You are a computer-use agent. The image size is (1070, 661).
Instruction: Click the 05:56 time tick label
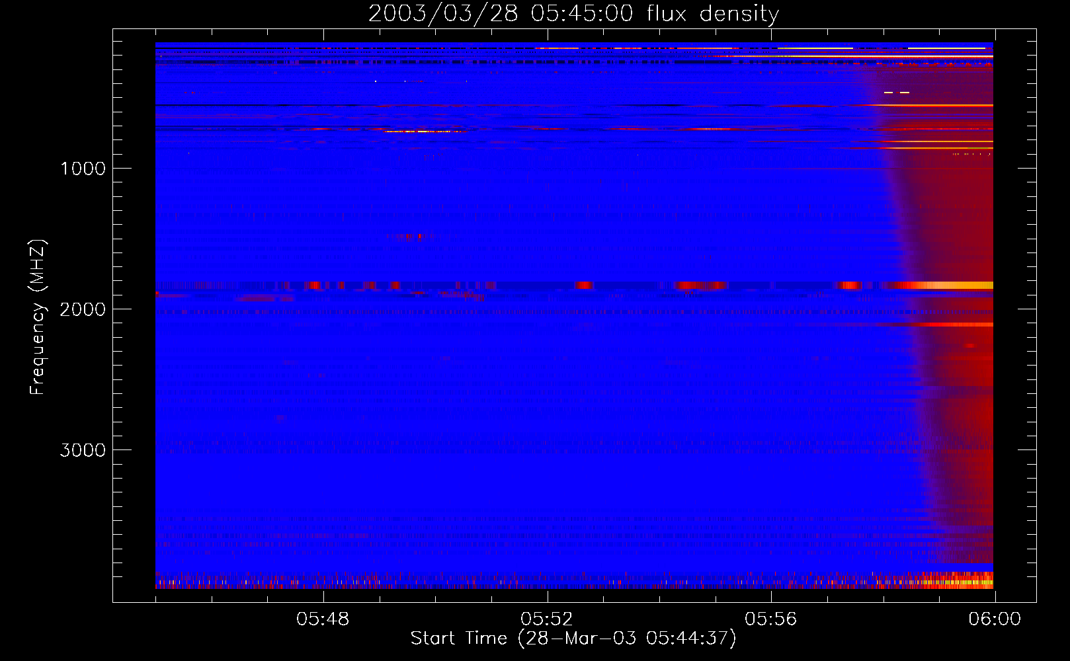pyautogui.click(x=771, y=619)
